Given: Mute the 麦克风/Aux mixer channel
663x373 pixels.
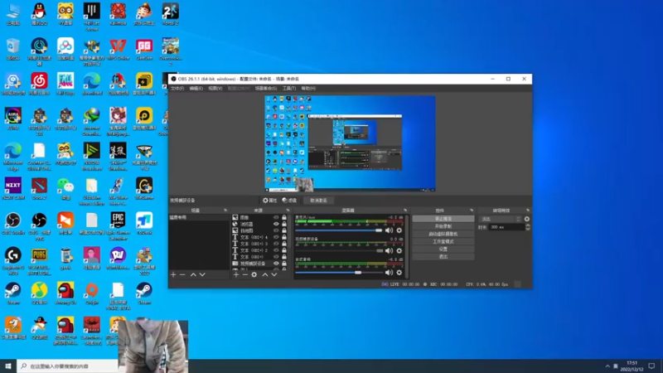Looking at the screenshot, I should point(389,230).
